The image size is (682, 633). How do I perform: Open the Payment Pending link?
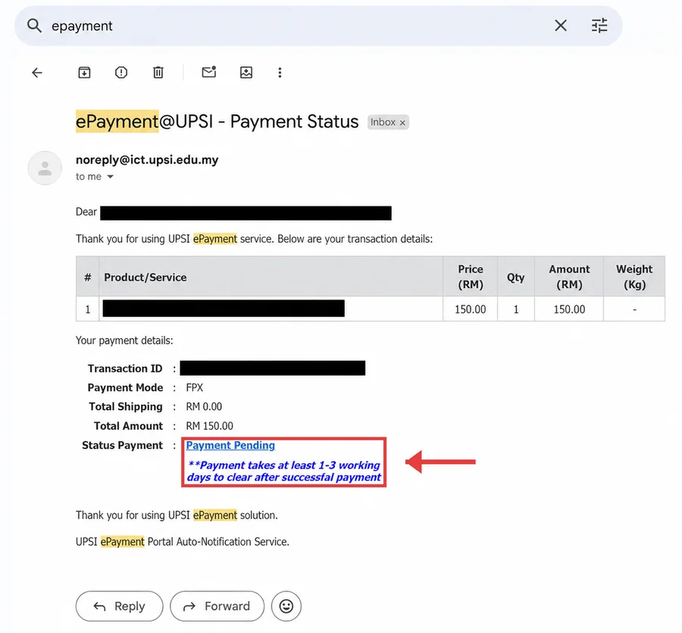[230, 446]
